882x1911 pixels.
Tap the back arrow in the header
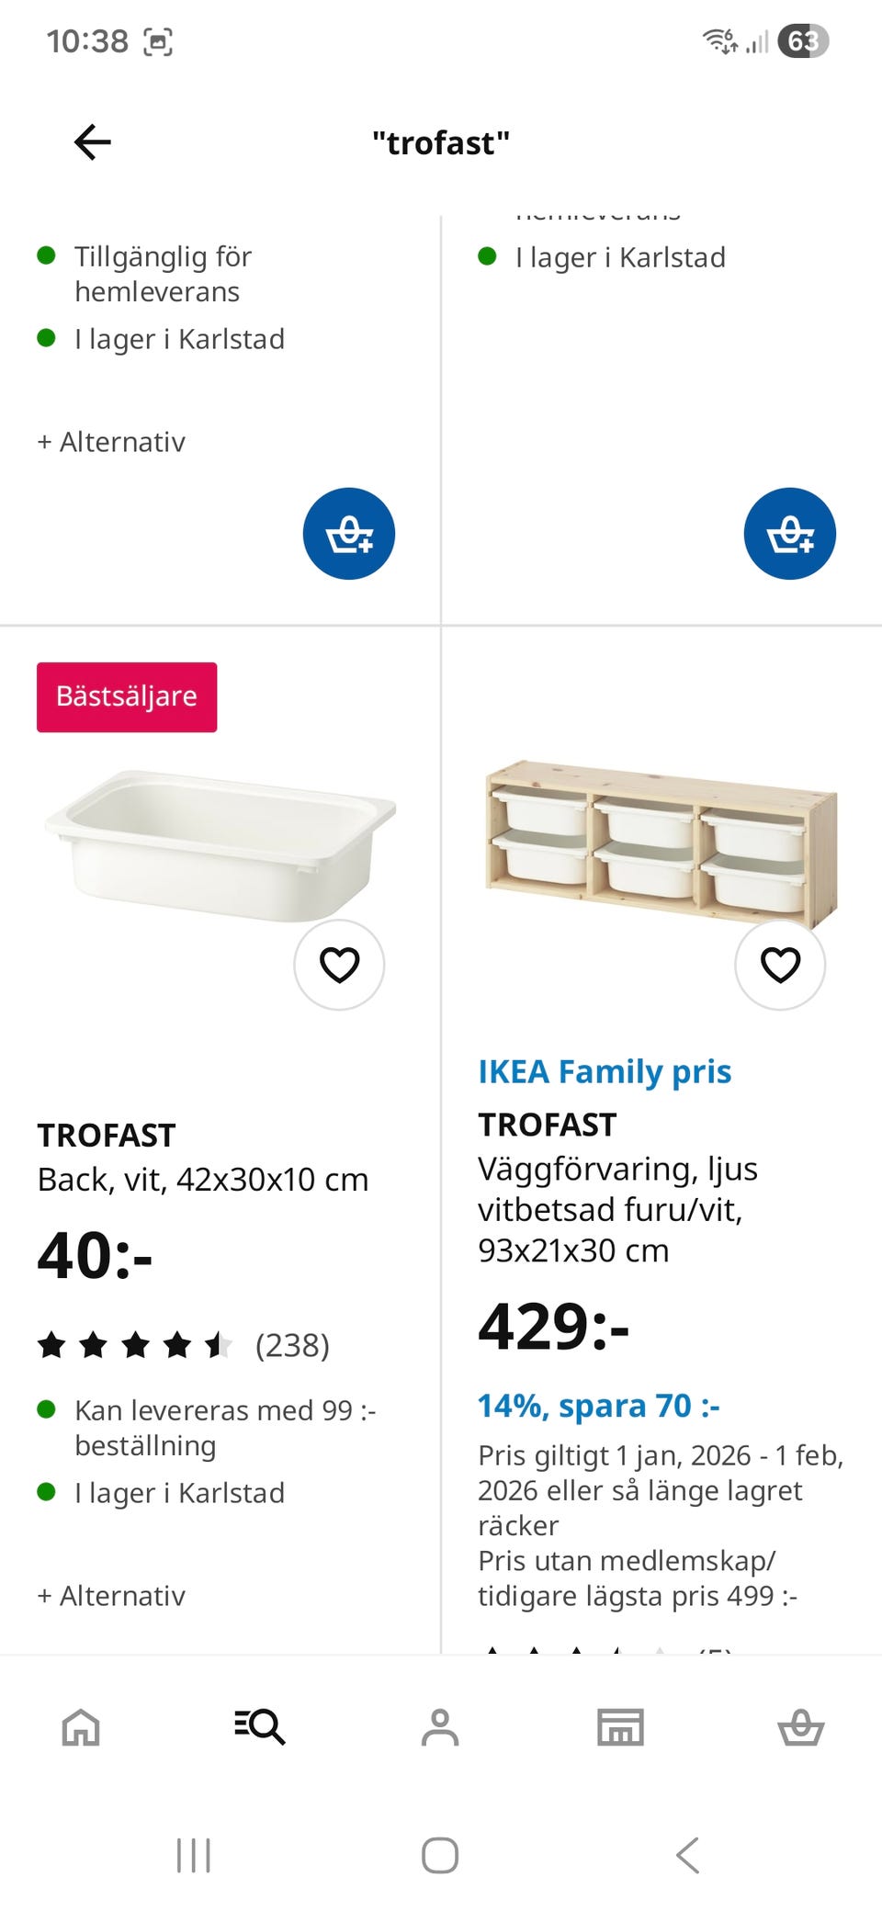click(x=93, y=142)
